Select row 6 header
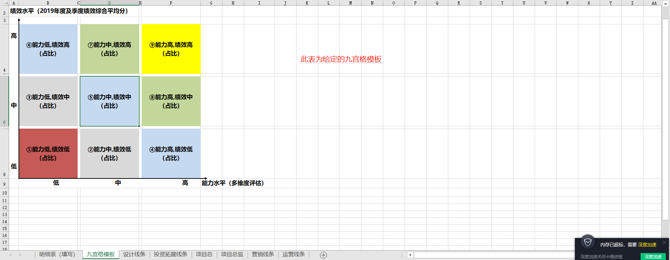This screenshot has width=670, height=260. [x=5, y=101]
